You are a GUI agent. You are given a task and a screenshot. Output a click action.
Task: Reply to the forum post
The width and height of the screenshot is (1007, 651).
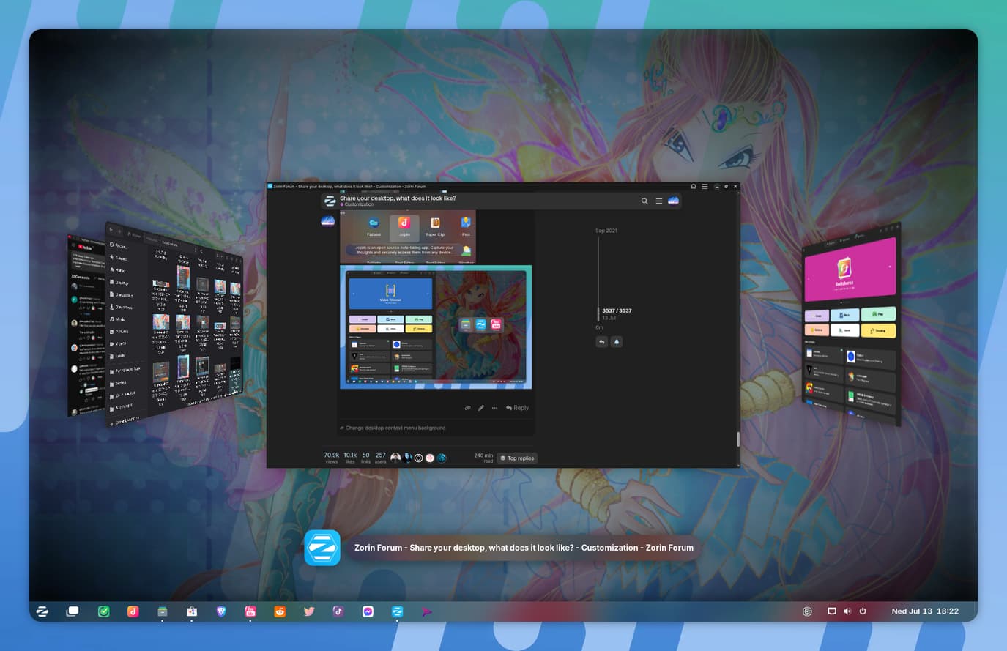point(517,408)
